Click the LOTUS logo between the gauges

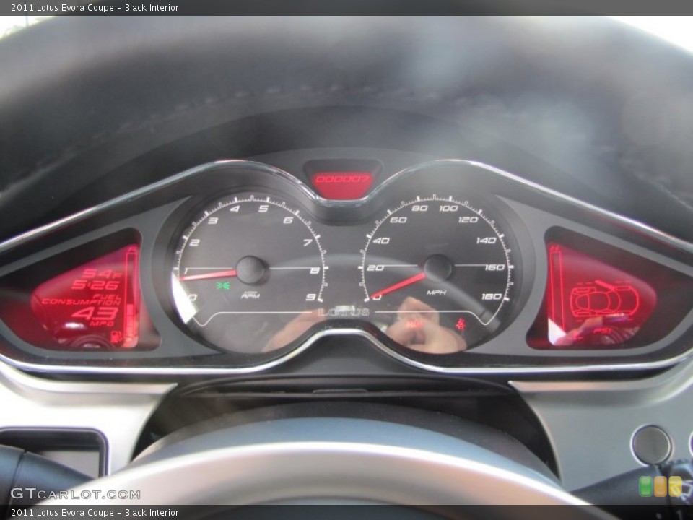point(344,312)
